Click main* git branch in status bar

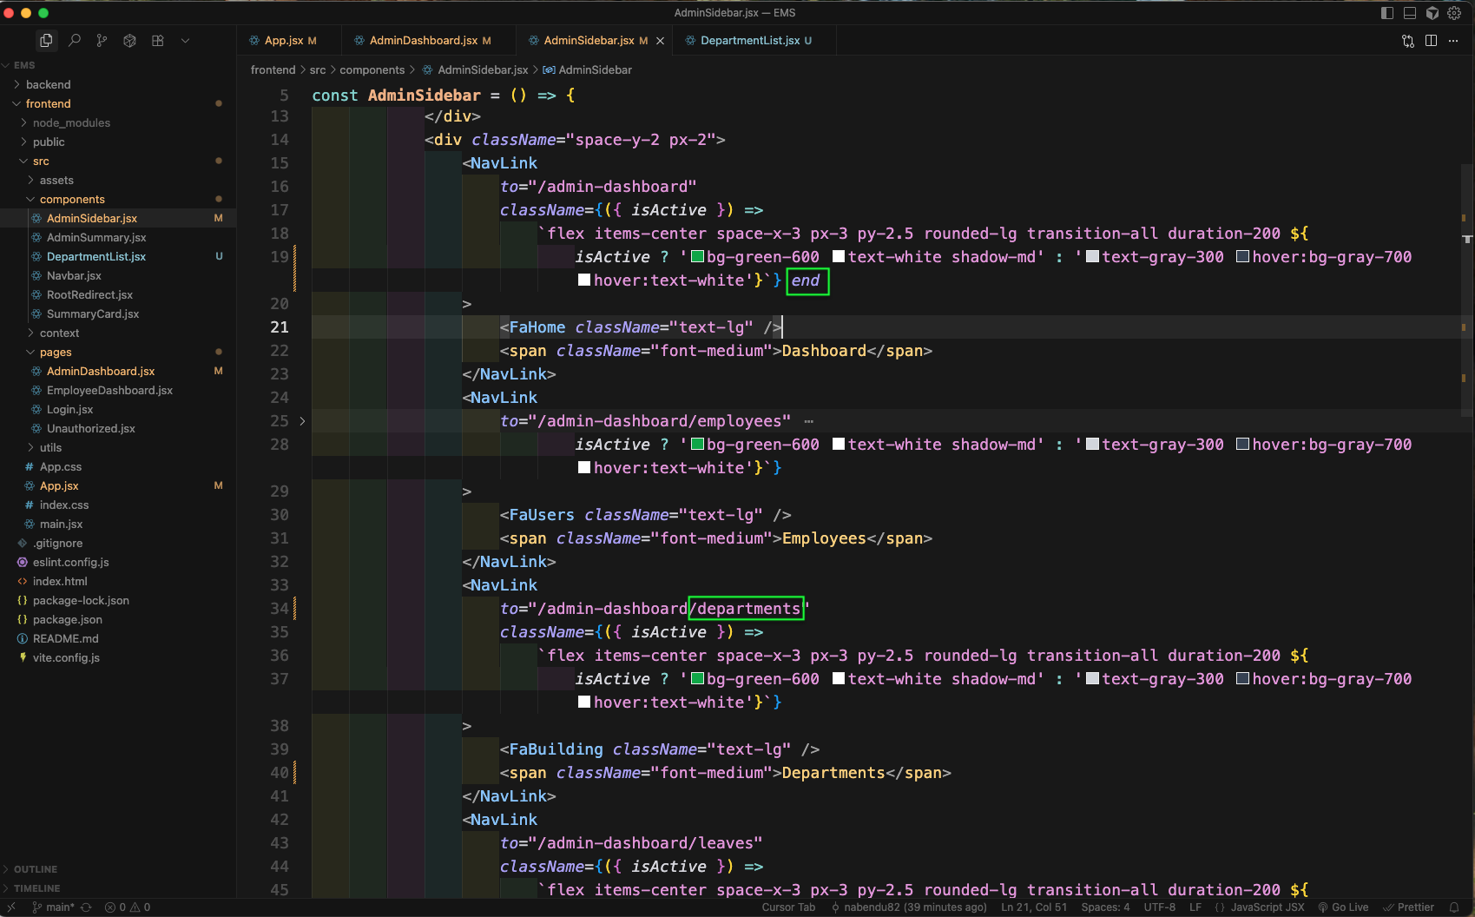click(54, 907)
